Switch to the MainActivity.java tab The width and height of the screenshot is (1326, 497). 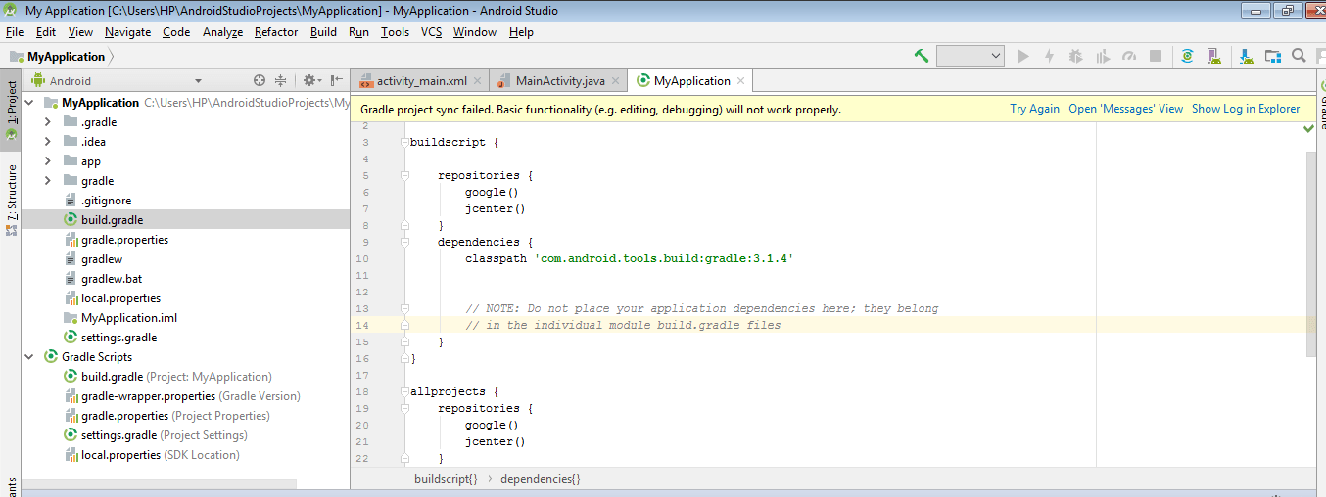click(x=560, y=81)
